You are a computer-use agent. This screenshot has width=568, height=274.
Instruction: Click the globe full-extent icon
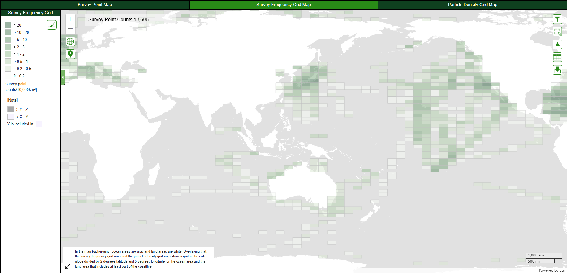point(70,42)
